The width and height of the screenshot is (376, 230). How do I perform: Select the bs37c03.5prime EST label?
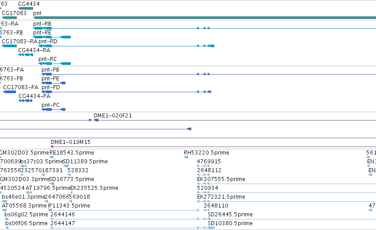[x=42, y=162]
